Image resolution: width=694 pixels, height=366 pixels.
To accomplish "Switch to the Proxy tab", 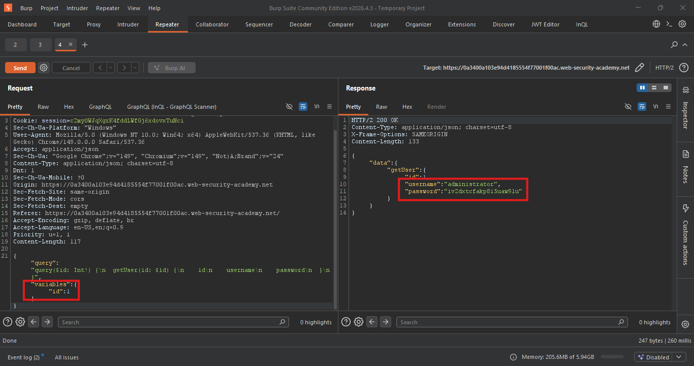I will (93, 24).
